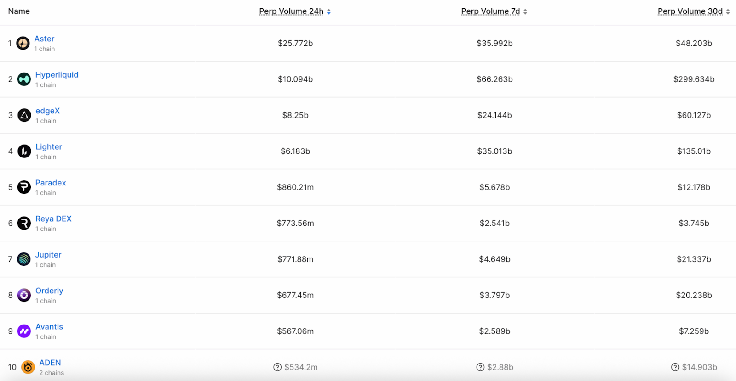Viewport: 736px width, 381px height.
Task: Click the info icon next to ADEN's $14.903b value
Action: (x=676, y=367)
